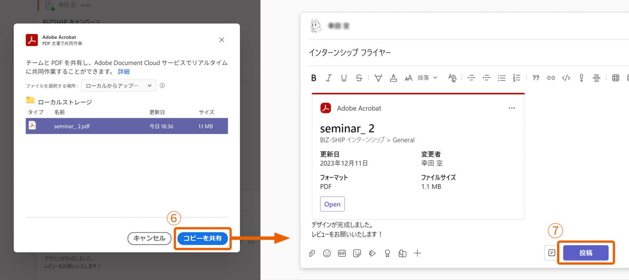Close the Adobe Acrobat dialog
The height and width of the screenshot is (280, 629).
tap(222, 40)
